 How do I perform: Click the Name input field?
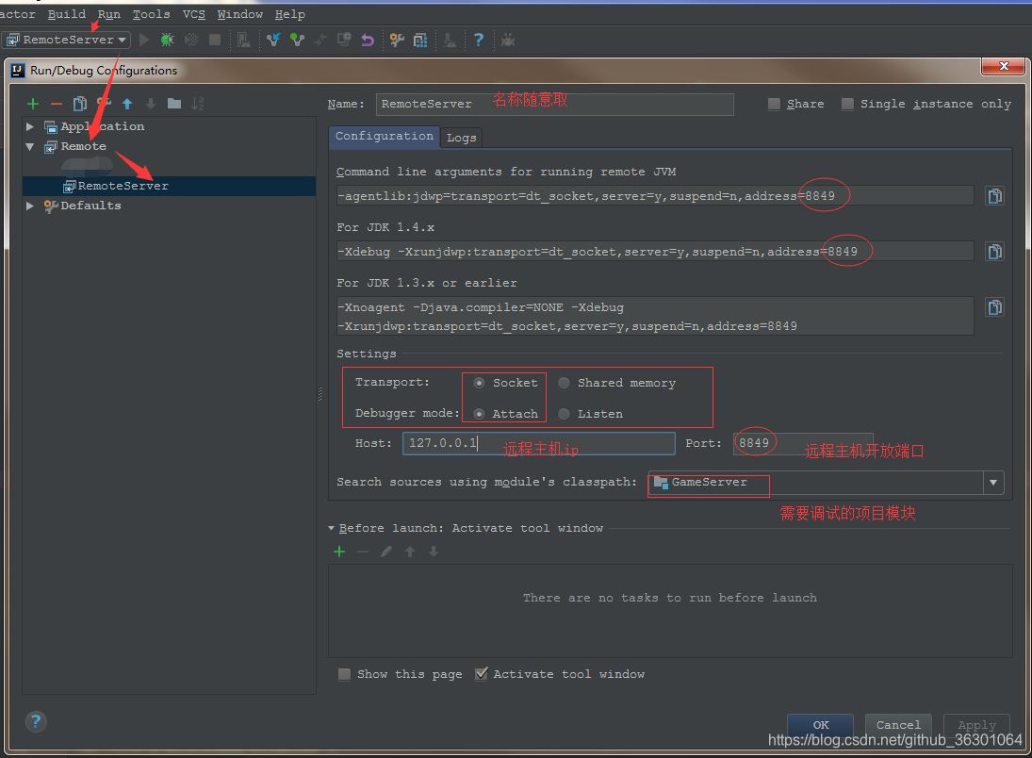[555, 104]
